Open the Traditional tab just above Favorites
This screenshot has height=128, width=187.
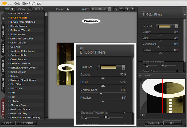3,84
